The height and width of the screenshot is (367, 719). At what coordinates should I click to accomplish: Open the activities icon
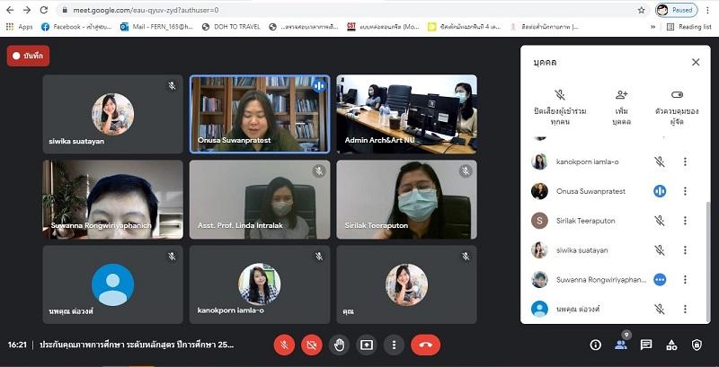tap(671, 345)
